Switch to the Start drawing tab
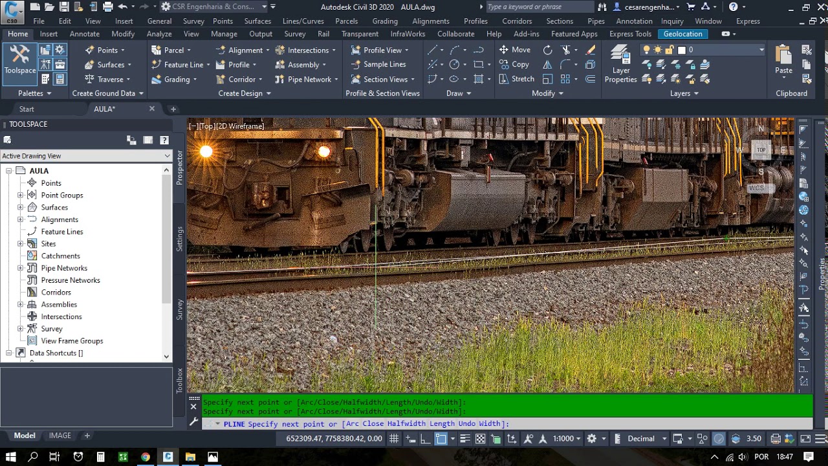The height and width of the screenshot is (466, 828). click(27, 109)
